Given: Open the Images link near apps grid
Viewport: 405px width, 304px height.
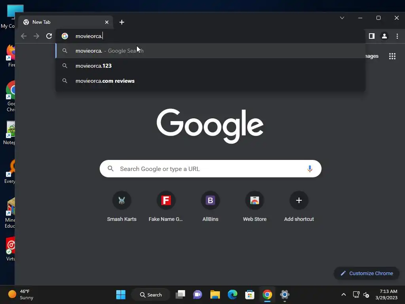Looking at the screenshot, I should coord(372,56).
